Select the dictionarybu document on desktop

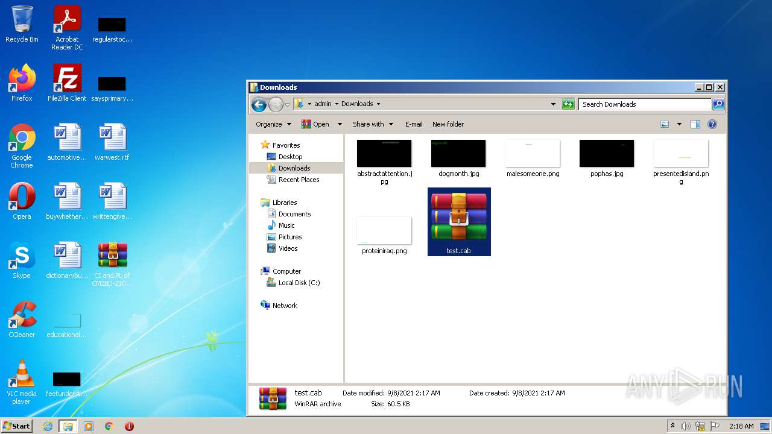[x=67, y=260]
